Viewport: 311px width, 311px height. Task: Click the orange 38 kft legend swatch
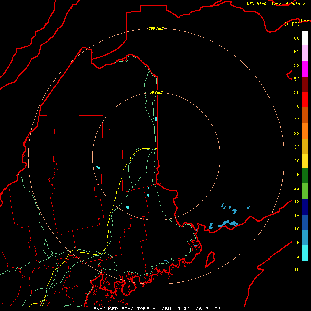(x=305, y=131)
